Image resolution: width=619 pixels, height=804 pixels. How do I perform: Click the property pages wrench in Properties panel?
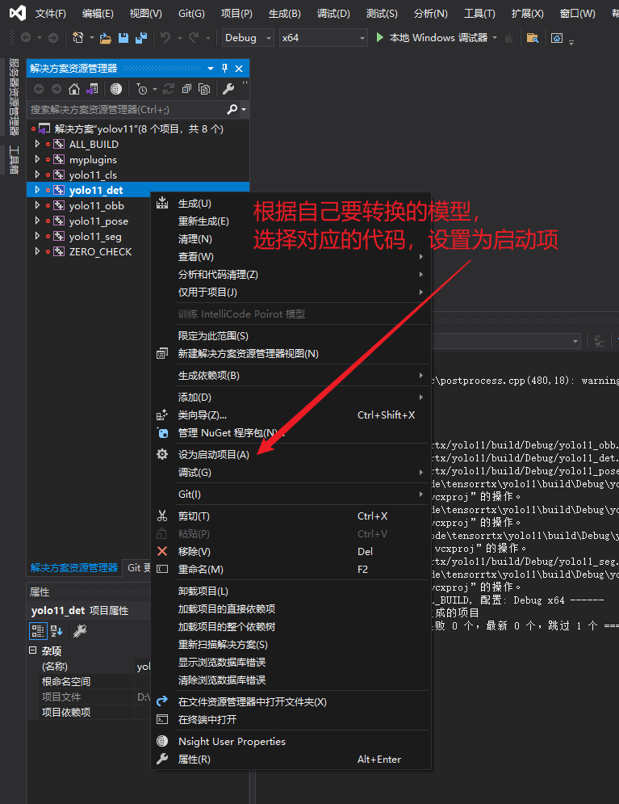[80, 631]
